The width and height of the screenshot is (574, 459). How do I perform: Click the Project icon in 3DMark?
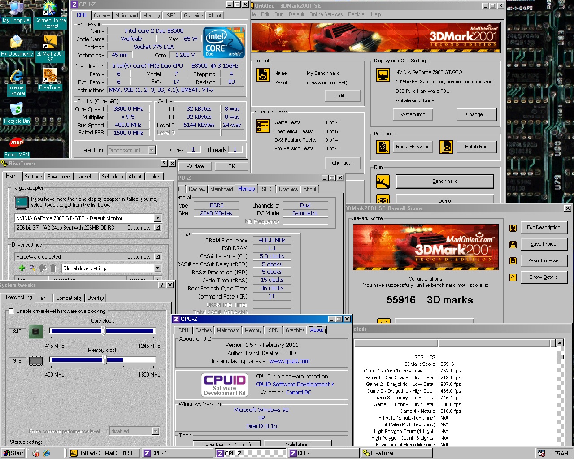pos(263,75)
